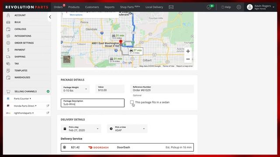Add a new selling channel with green plus
The image size is (280, 157).
[x=48, y=91]
